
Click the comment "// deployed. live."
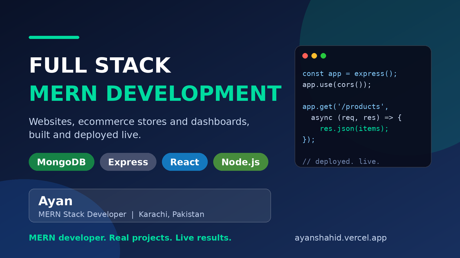tap(341, 162)
